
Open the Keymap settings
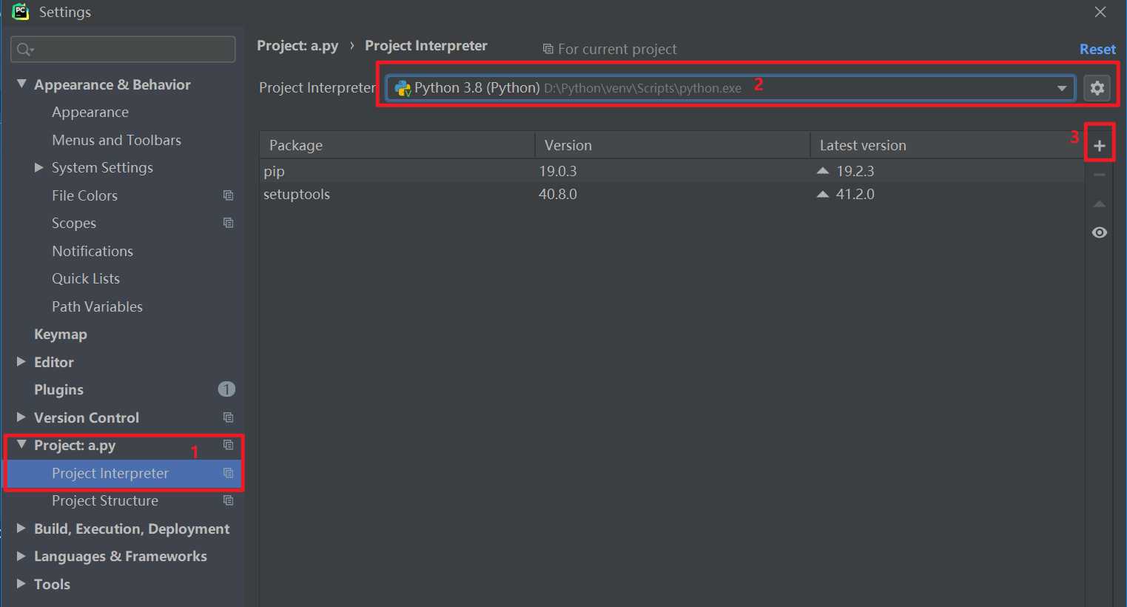click(61, 335)
